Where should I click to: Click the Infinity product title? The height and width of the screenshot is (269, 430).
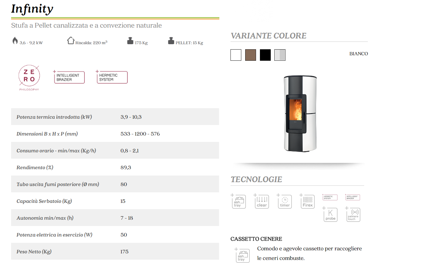32,9
